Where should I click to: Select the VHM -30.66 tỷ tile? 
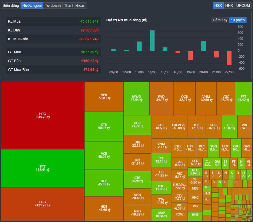click(x=206, y=98)
